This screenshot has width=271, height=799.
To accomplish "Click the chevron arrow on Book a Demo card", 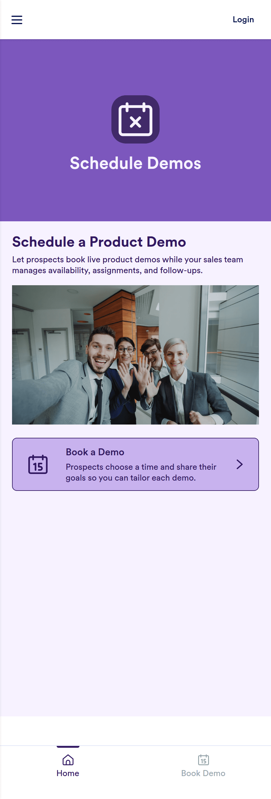I will click(x=239, y=464).
